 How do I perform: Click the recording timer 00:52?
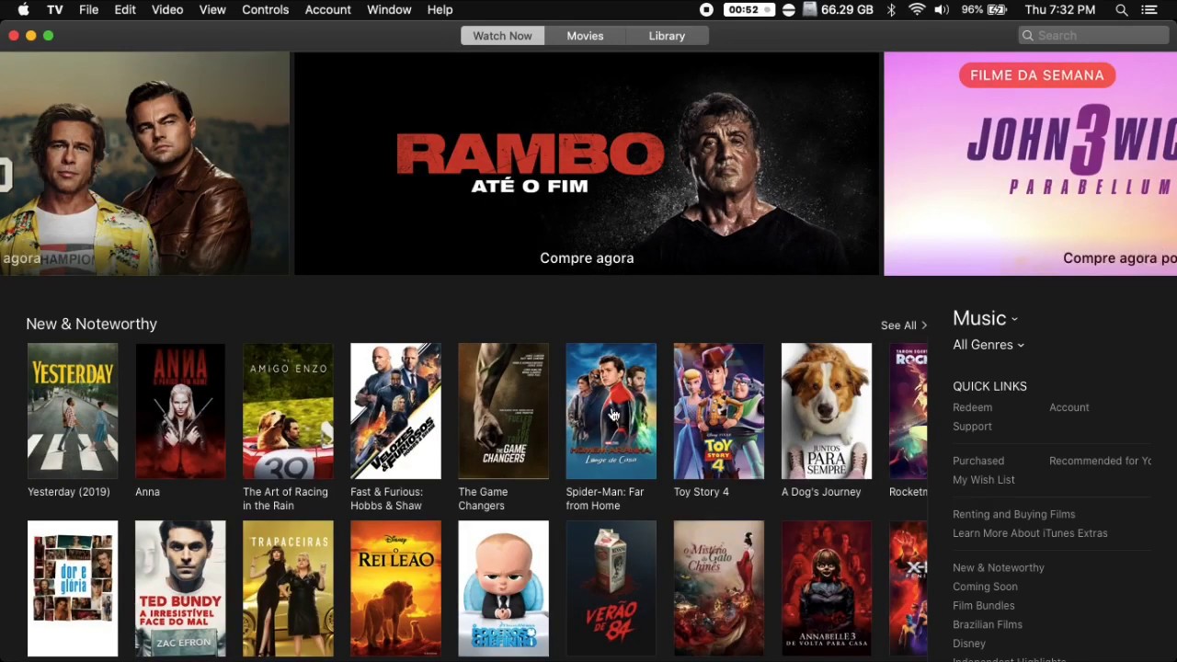point(749,10)
